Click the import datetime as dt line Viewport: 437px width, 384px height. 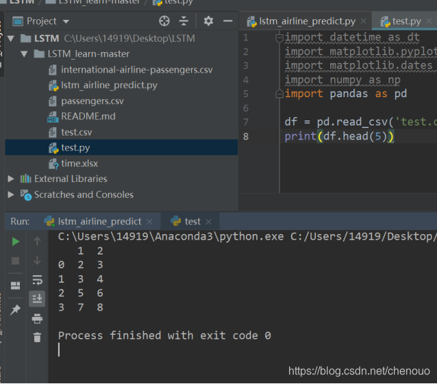[x=352, y=38]
